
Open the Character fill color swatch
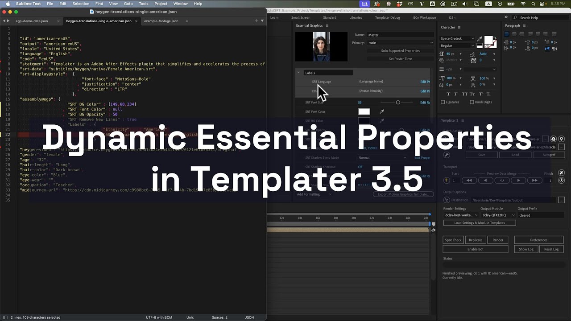489,41
